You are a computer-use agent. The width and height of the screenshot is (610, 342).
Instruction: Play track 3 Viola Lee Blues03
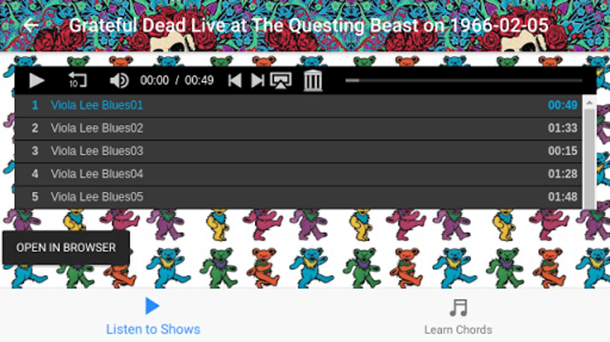click(x=298, y=151)
